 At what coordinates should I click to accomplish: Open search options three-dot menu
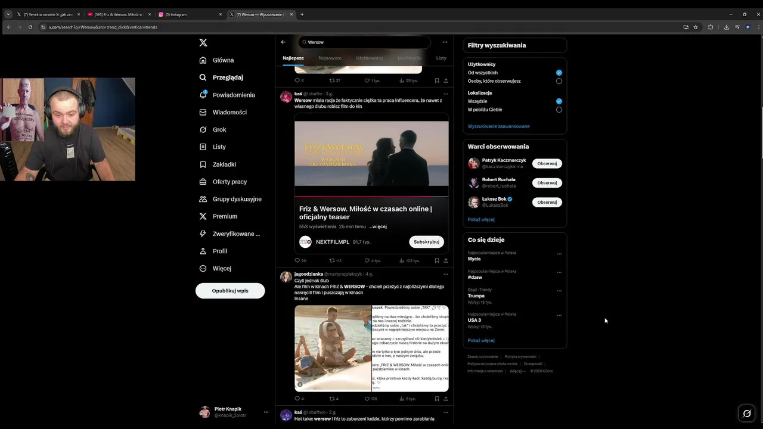tap(445, 42)
